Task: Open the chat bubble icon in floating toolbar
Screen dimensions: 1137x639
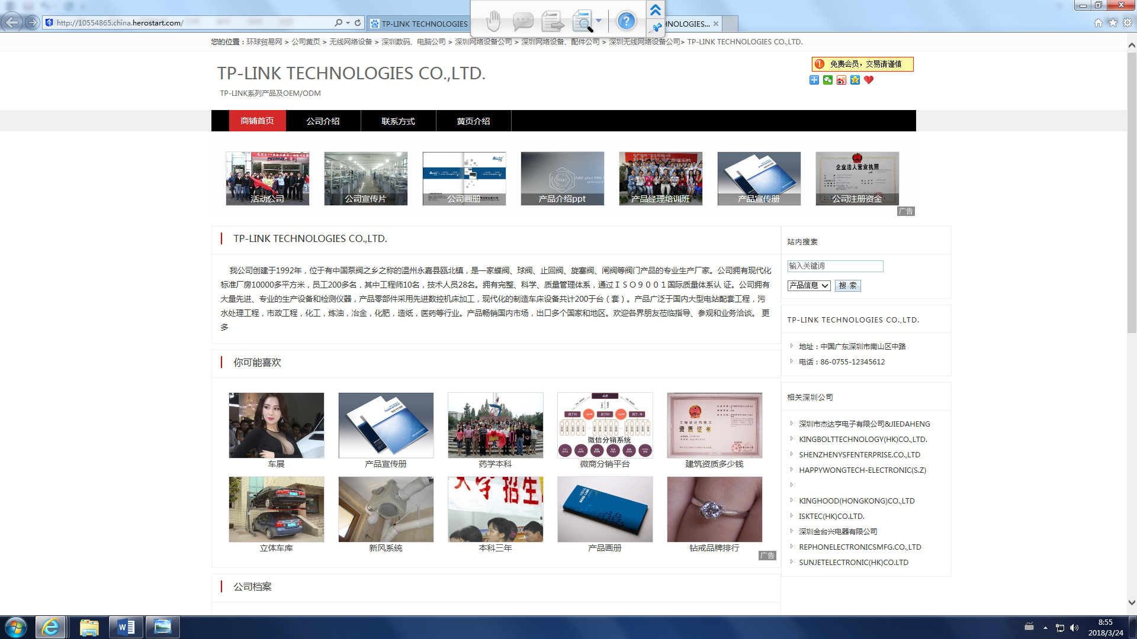Action: [x=522, y=21]
